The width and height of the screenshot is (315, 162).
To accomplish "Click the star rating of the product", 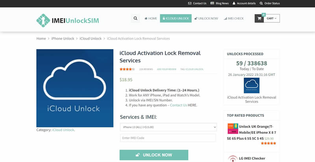I will (x=127, y=69).
